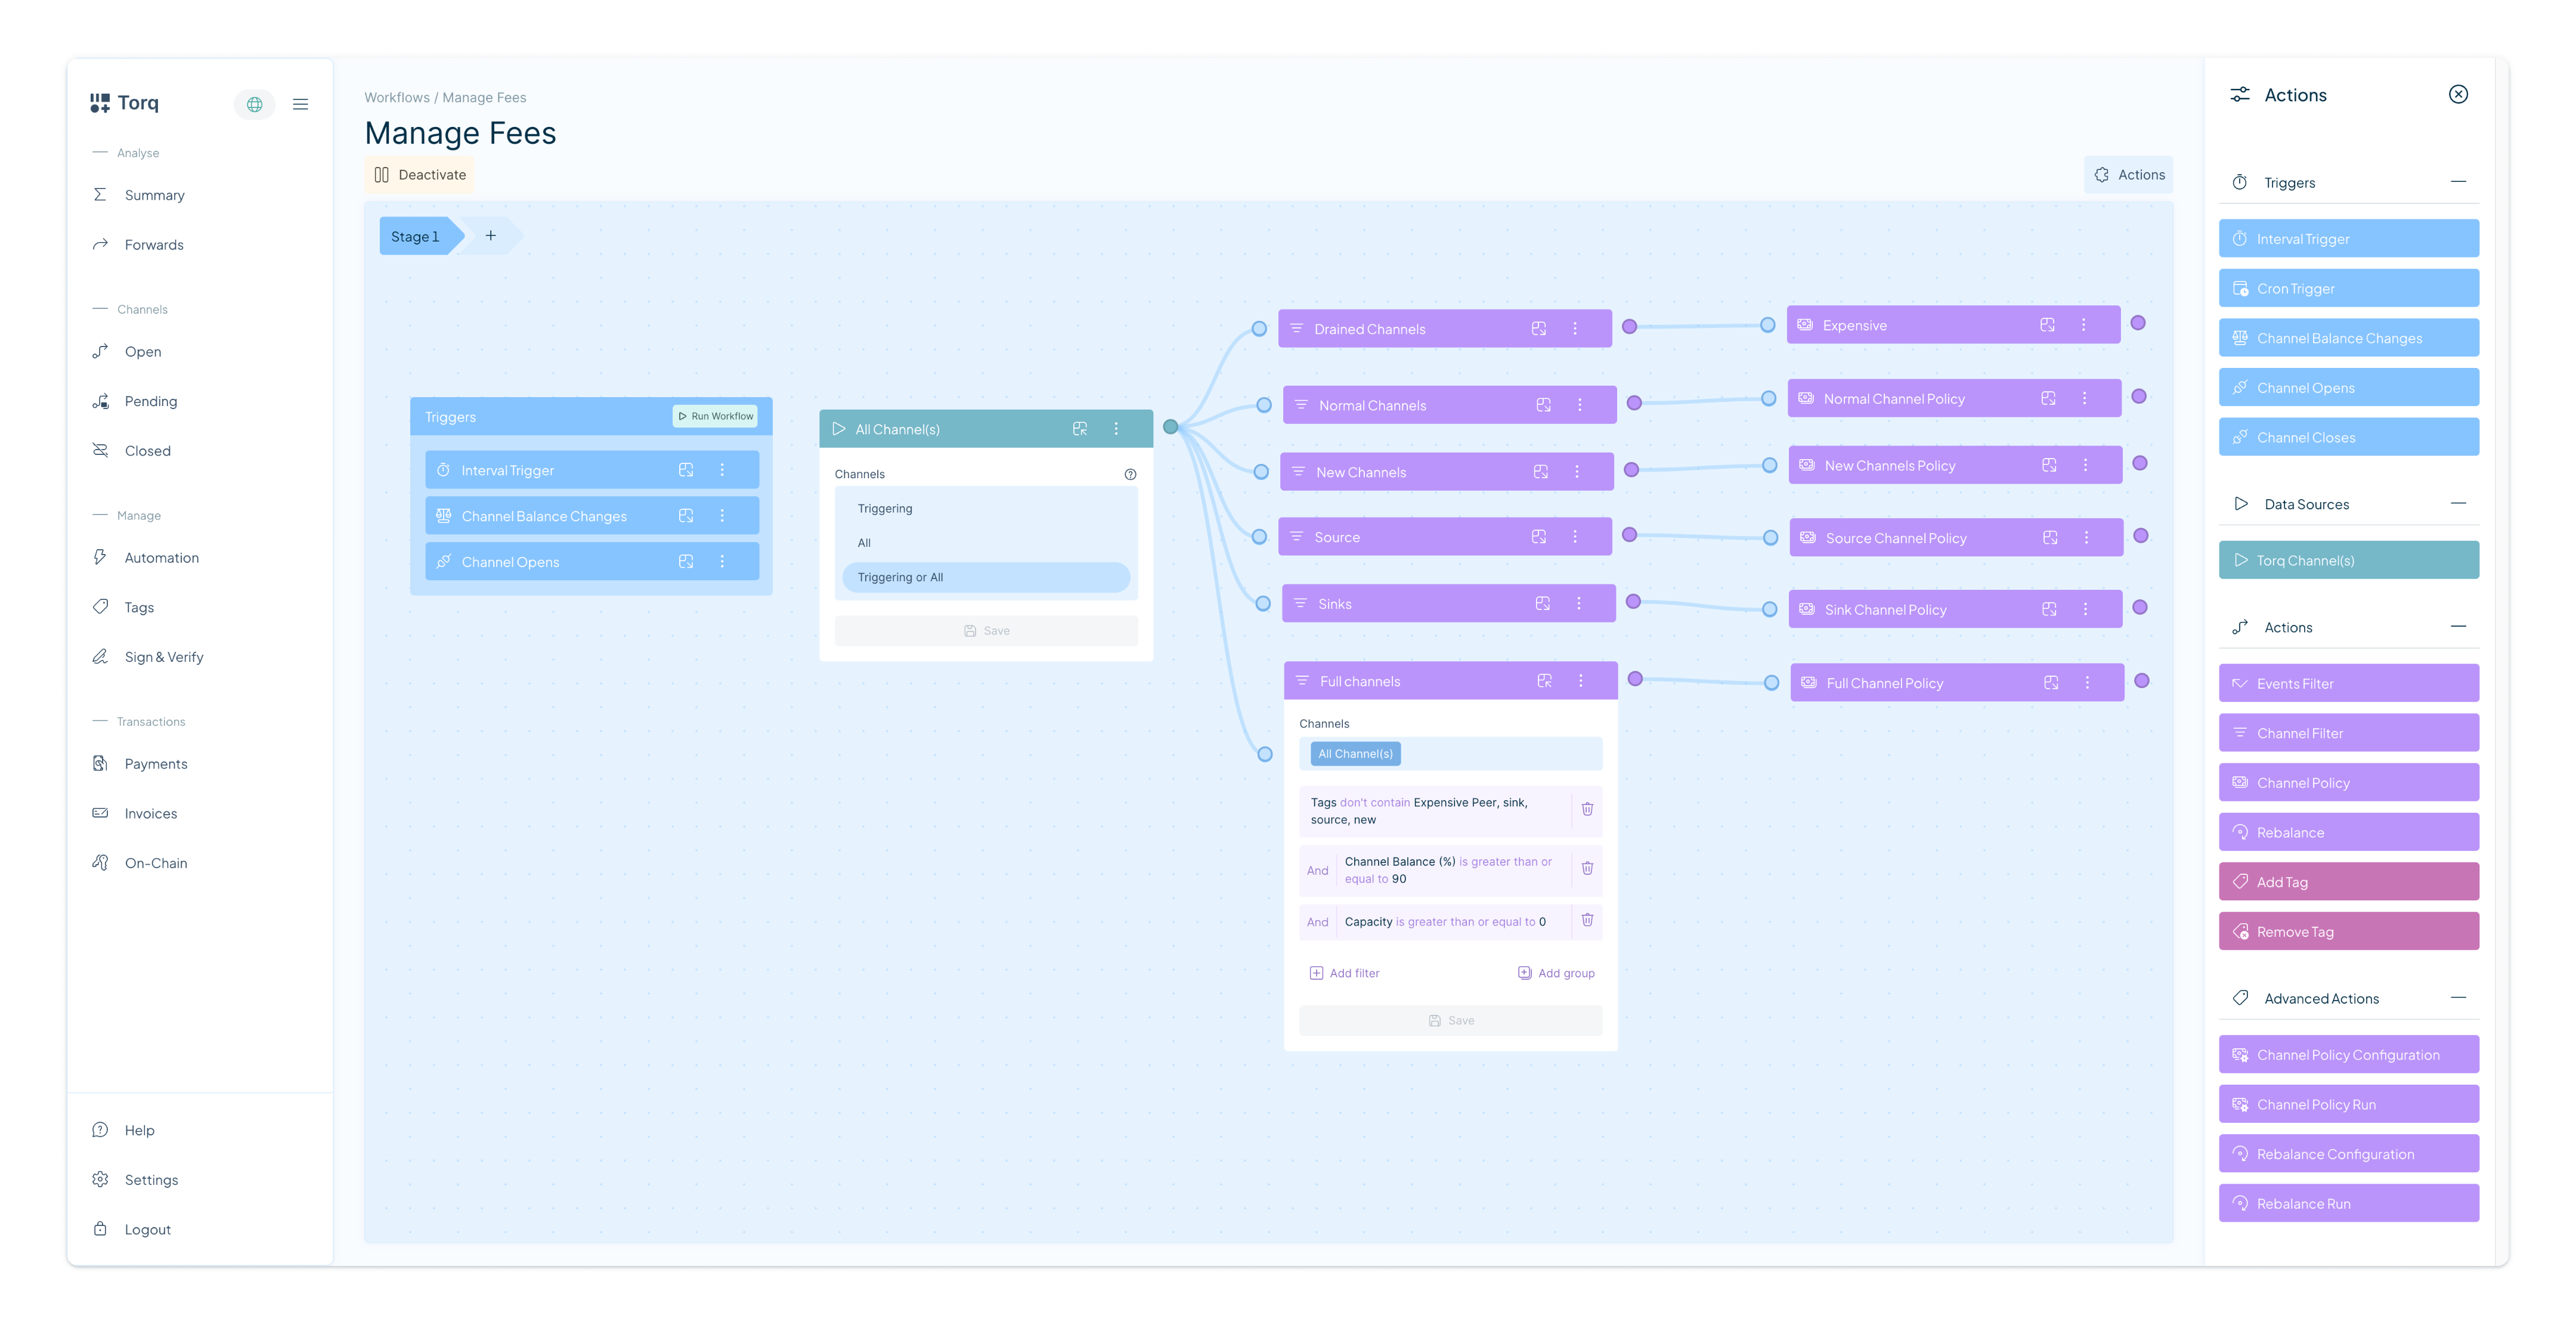Click Save button in Full Channels filter panel

click(1450, 1018)
